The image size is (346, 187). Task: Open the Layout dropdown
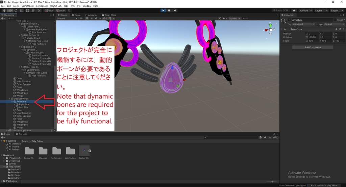point(337,10)
